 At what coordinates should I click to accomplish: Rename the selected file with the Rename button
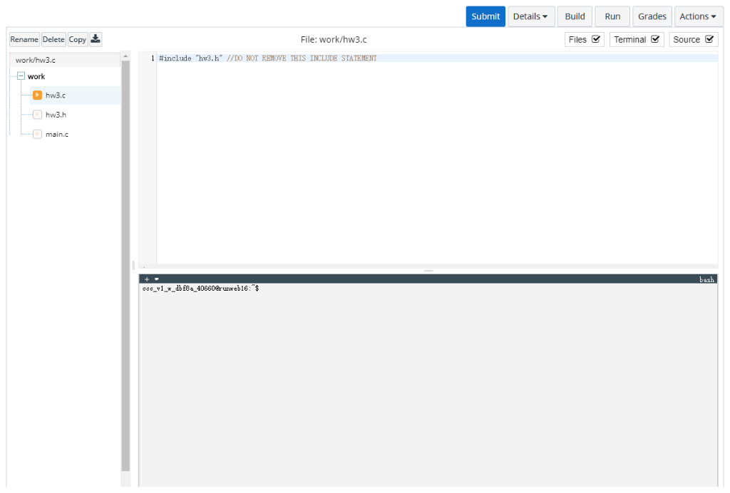24,39
